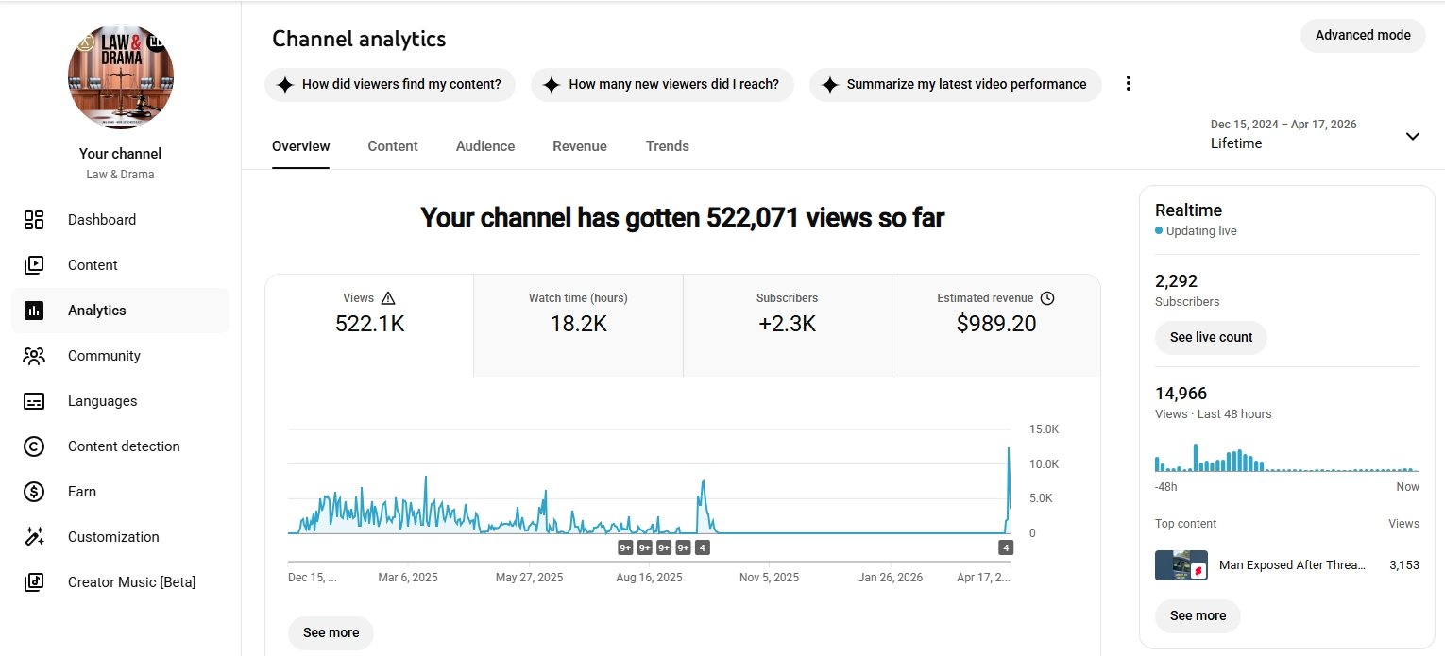Open the three-dot more suggestions menu
The image size is (1445, 656).
(1128, 84)
